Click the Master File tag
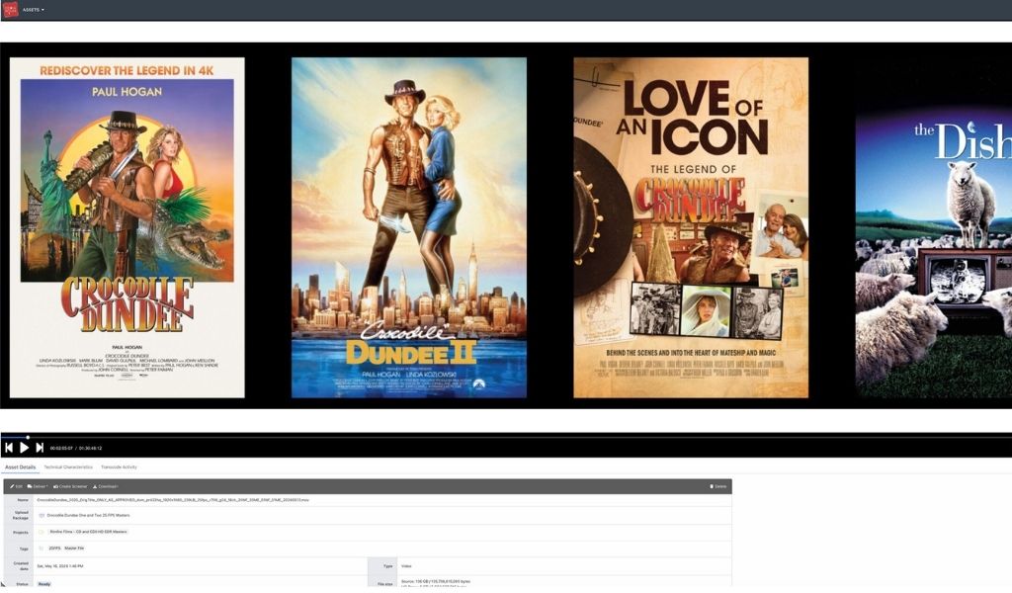Image resolution: width=1012 pixels, height=593 pixels. pyautogui.click(x=74, y=549)
